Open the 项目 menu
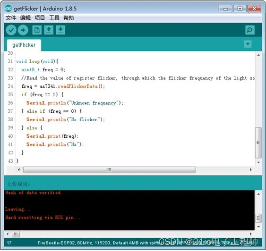This screenshot has width=266, height=251. pyautogui.click(x=40, y=18)
